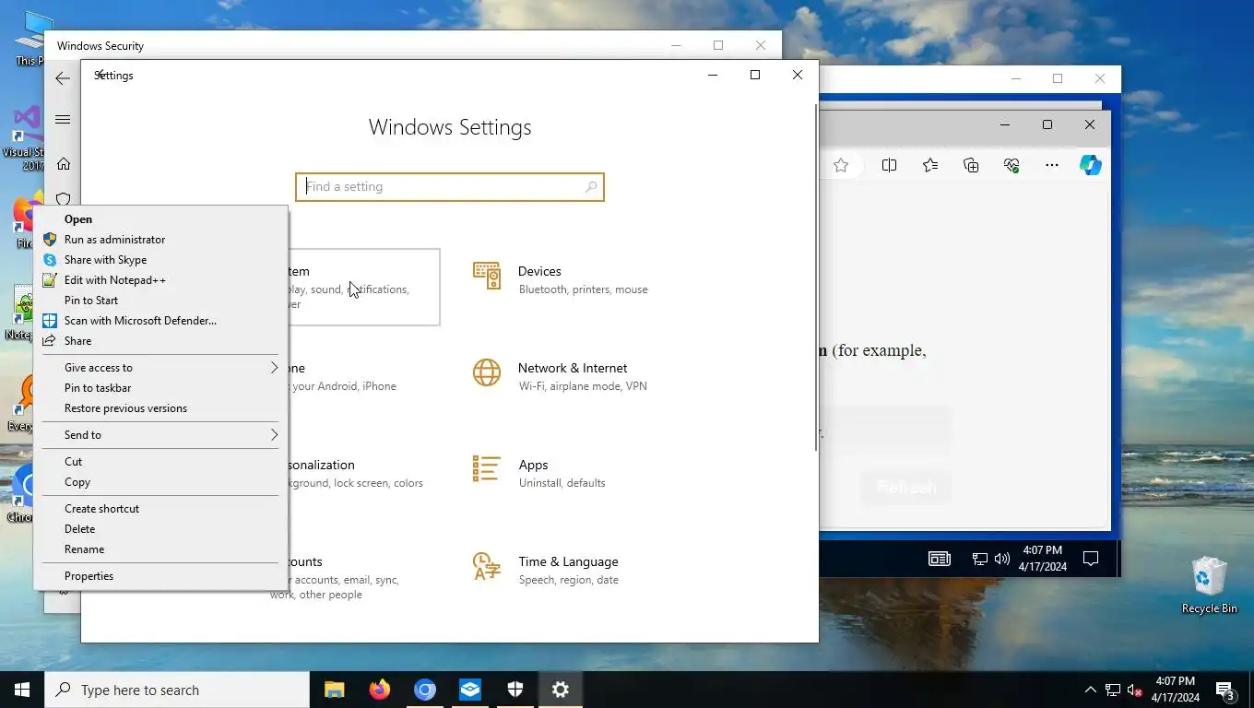Click network icon in main system tray
The image size is (1254, 708).
tap(1113, 690)
